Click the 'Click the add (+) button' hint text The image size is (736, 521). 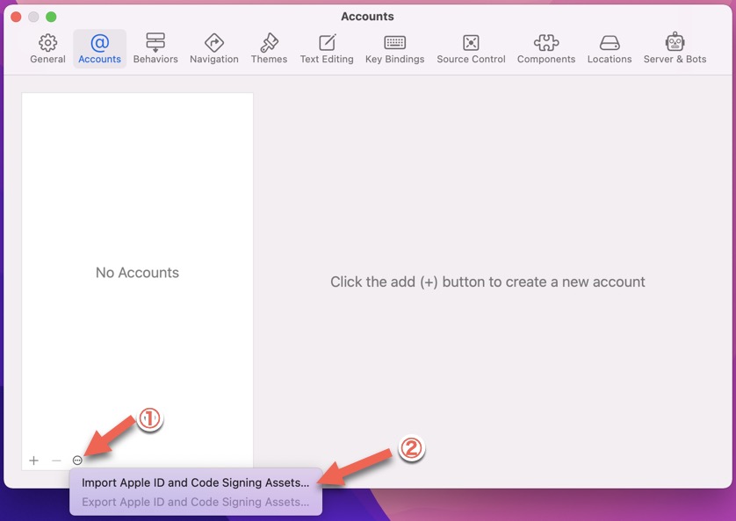tap(487, 282)
